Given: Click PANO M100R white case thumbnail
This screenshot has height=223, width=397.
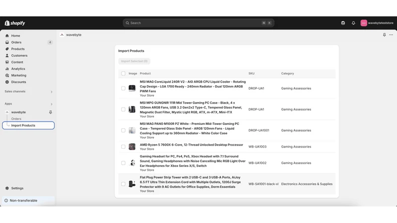Looking at the screenshot, I should pos(132,130).
